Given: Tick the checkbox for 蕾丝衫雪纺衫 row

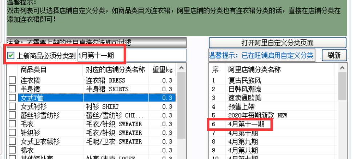Looking at the screenshot, I should pos(12,115).
